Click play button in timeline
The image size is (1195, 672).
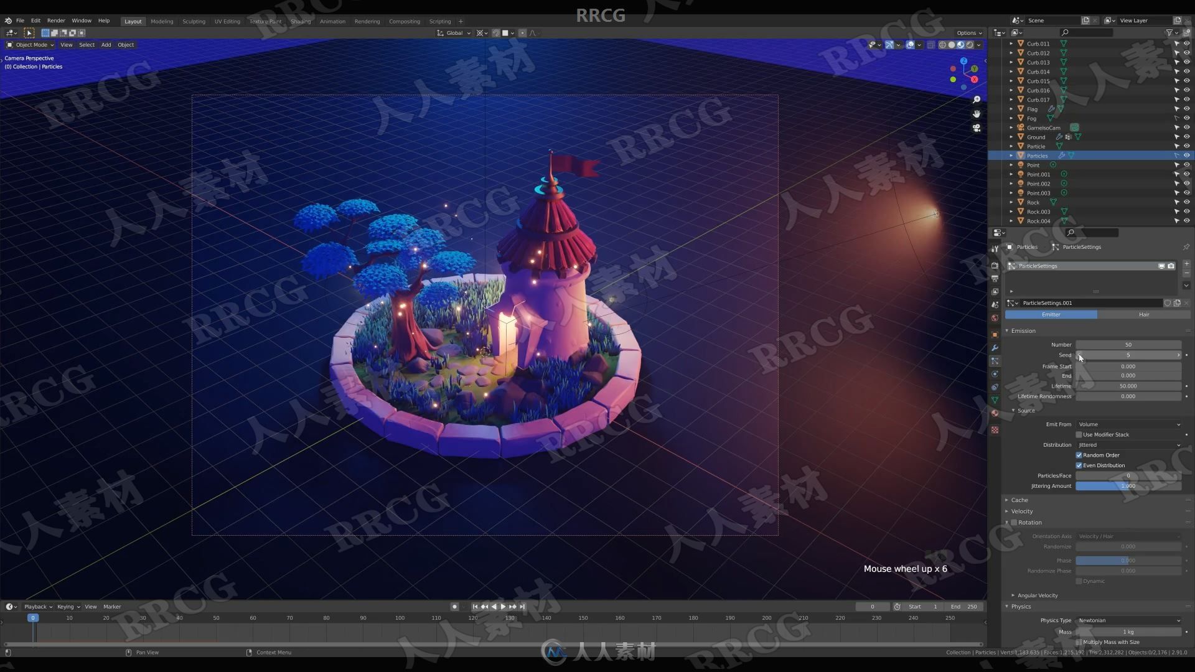coord(502,607)
